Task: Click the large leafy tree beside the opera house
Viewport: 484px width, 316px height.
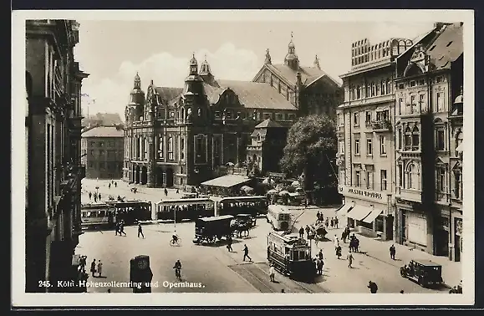Action: point(310,151)
